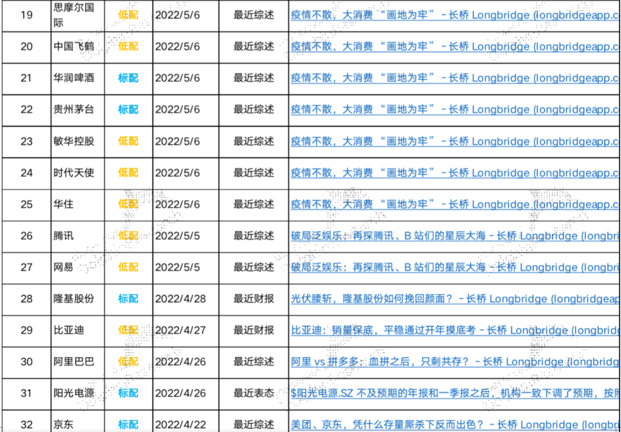Click the 低配 rating in 华住 row

pos(128,205)
